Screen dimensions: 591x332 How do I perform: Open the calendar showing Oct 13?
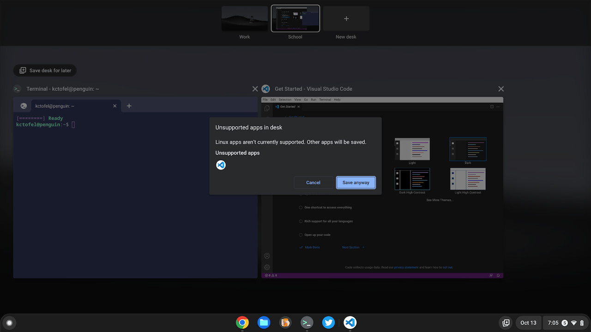point(528,323)
